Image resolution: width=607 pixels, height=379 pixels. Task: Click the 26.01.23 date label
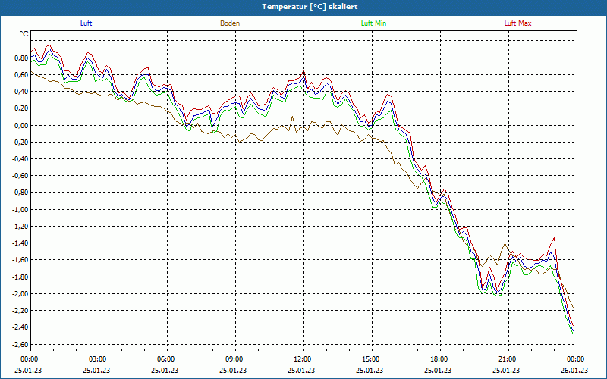tap(574, 370)
